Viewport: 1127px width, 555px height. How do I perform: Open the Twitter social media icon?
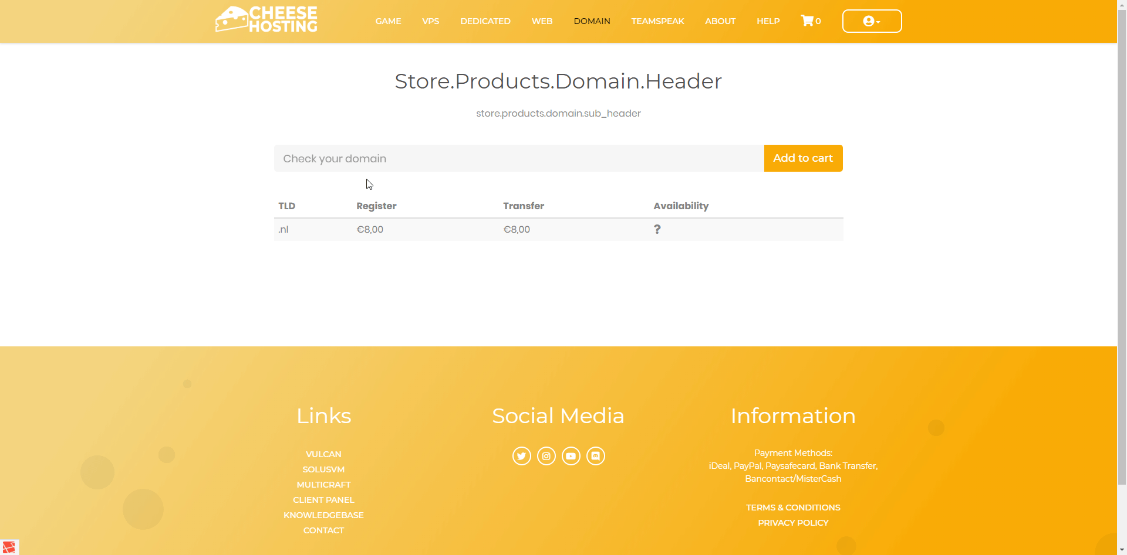[521, 456]
